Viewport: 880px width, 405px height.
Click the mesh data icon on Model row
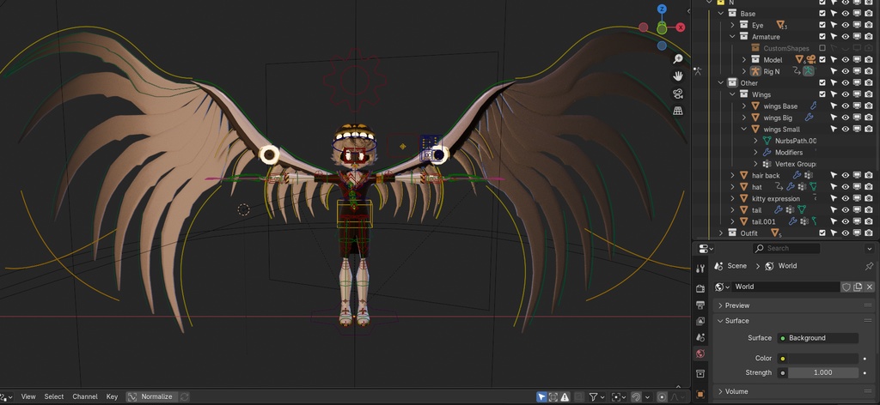800,59
